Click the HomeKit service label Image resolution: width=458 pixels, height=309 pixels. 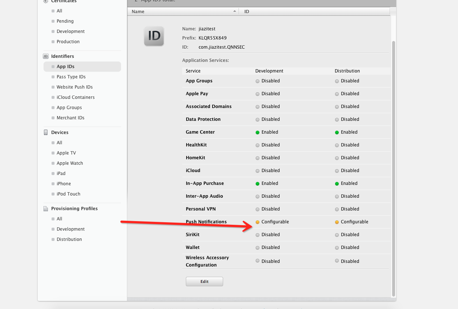pos(195,158)
